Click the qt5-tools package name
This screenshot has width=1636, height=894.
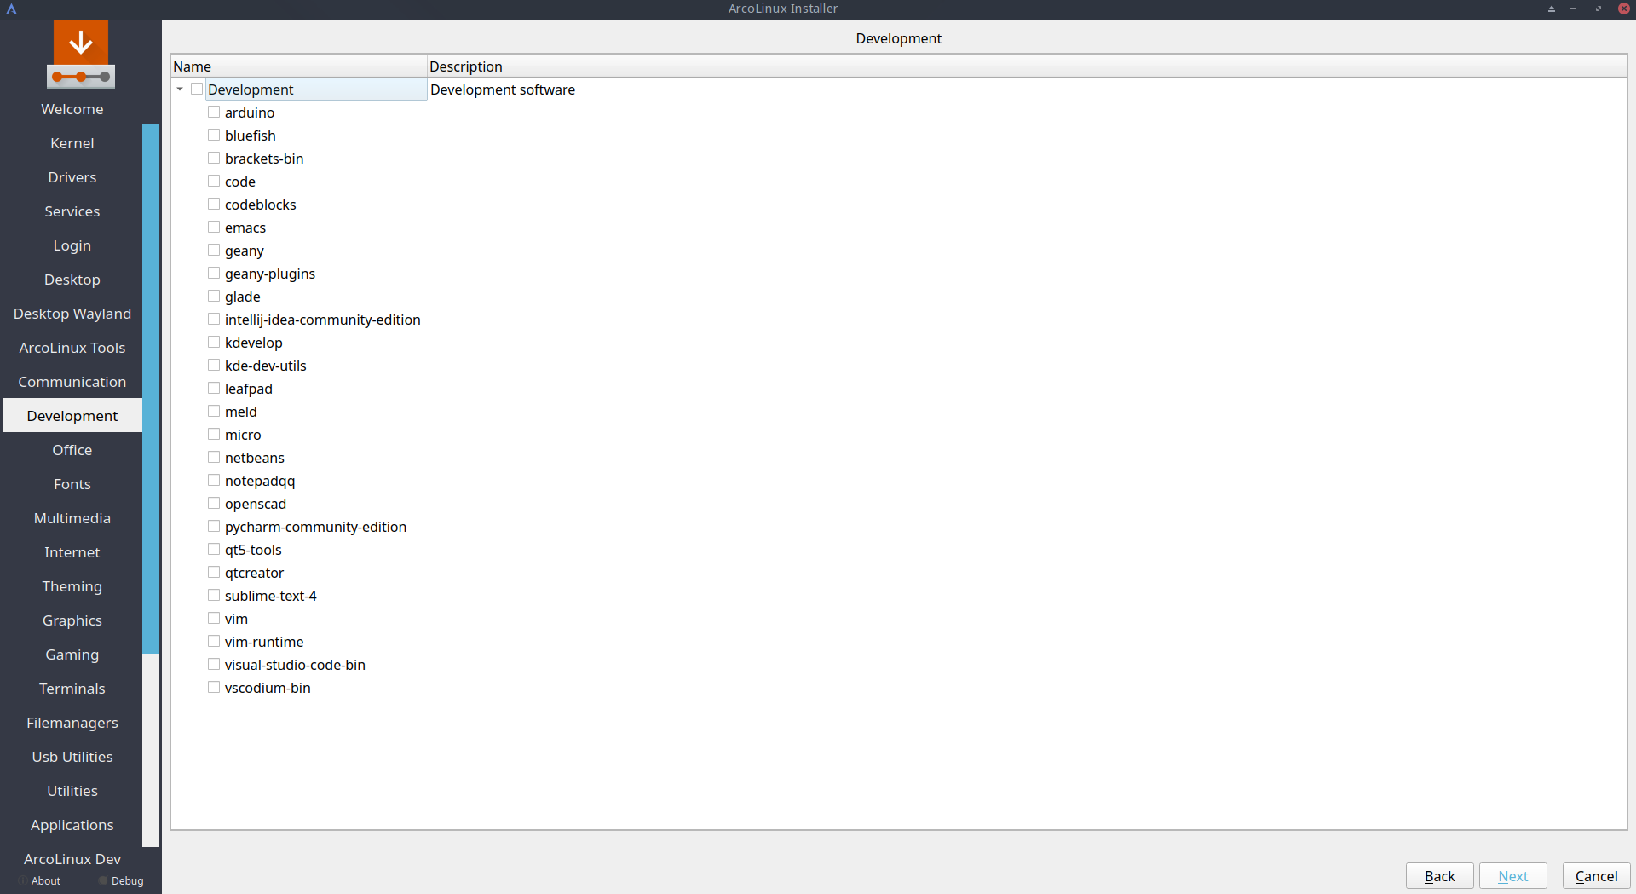[x=253, y=550]
